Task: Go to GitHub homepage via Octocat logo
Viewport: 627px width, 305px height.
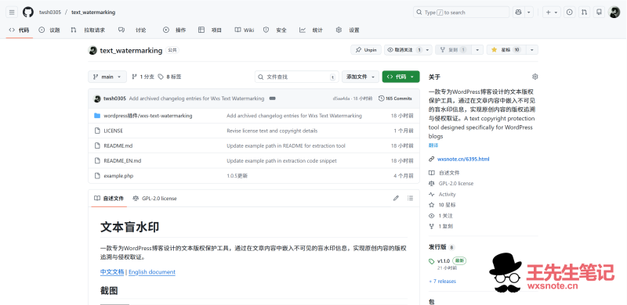Action: [x=28, y=13]
